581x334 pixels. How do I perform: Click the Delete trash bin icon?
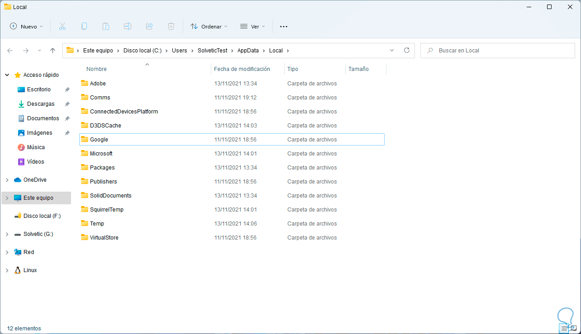click(171, 27)
